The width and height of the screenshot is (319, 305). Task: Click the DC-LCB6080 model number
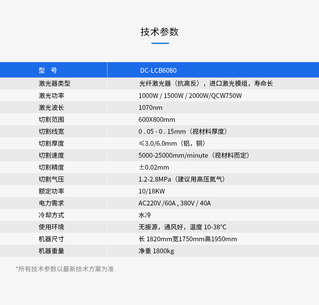(x=158, y=70)
